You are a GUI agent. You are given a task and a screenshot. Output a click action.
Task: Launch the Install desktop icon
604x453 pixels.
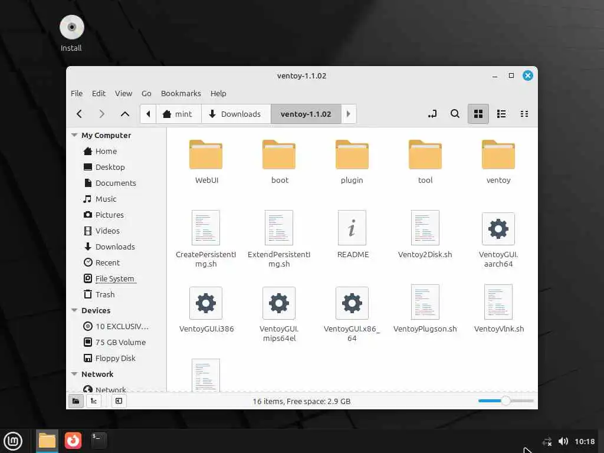pos(71,34)
